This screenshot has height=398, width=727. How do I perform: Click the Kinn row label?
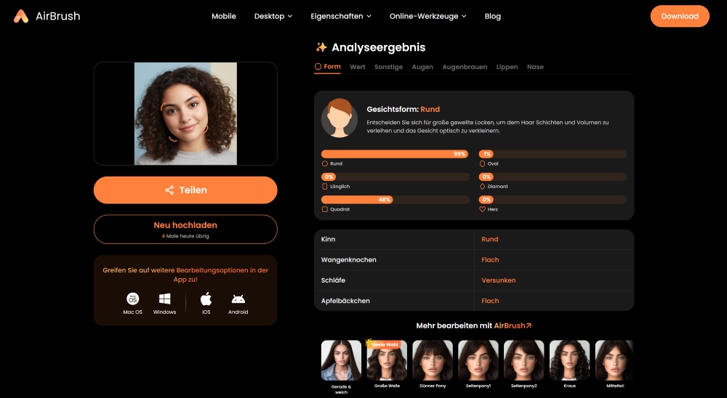point(328,239)
